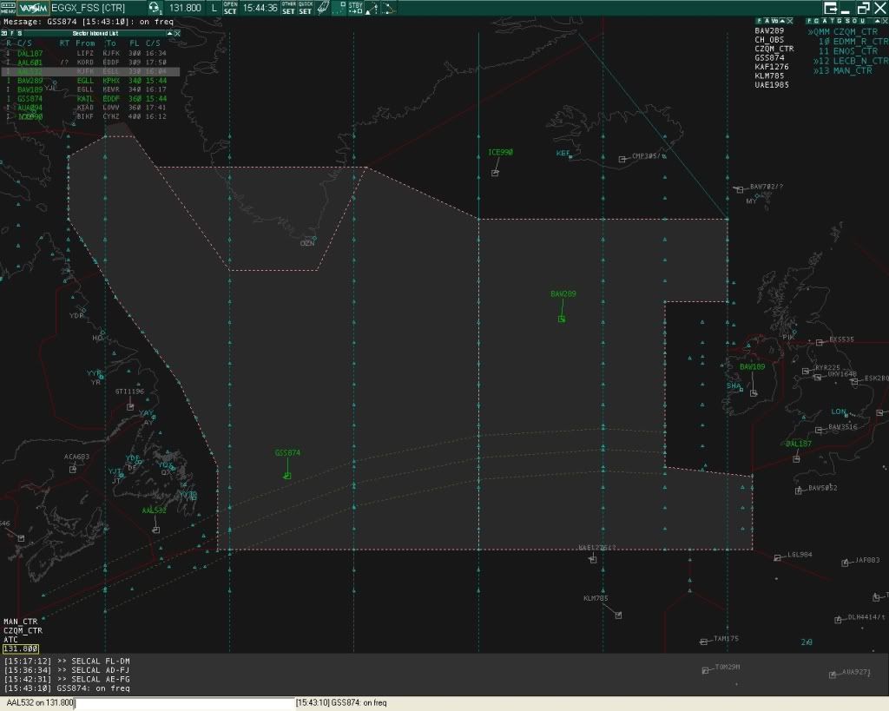Expand the QMM CZQM_CTR controller entry

pyautogui.click(x=812, y=31)
